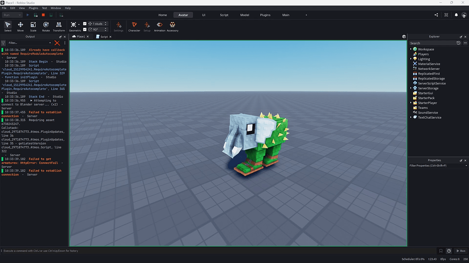This screenshot has height=263, width=469.
Task: Open the Edit menu
Action: [12, 8]
